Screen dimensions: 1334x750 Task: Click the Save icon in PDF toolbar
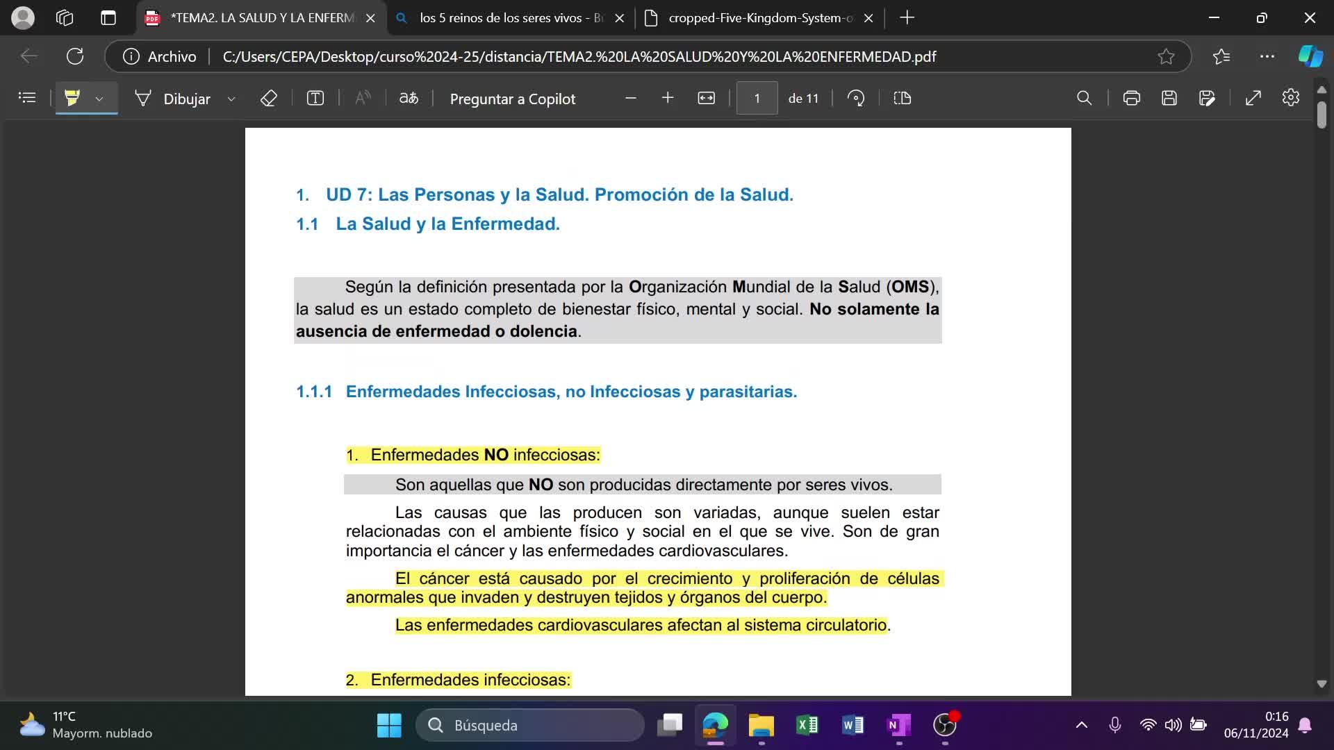pyautogui.click(x=1169, y=99)
